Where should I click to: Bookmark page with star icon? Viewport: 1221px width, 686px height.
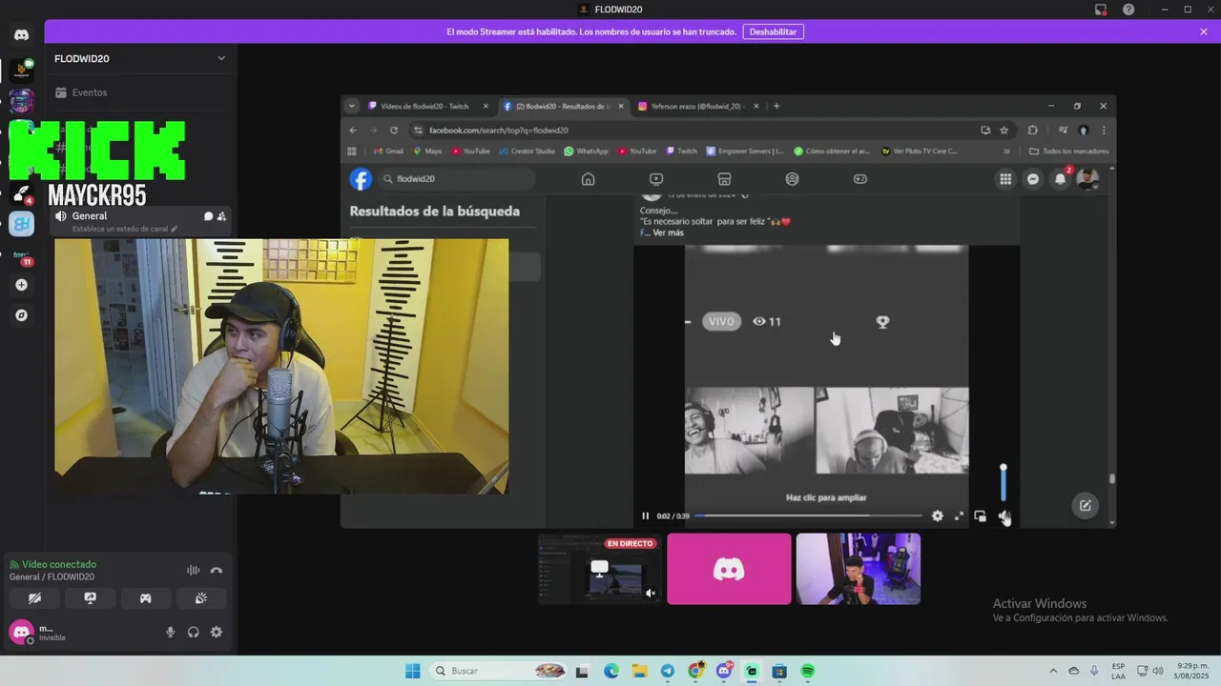[x=1004, y=131]
